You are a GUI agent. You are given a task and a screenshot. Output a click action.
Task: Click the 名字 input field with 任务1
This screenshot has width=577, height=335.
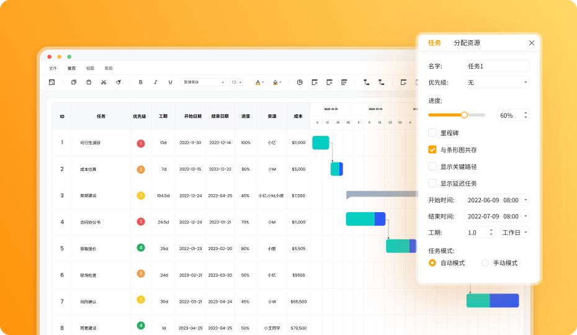[497, 66]
